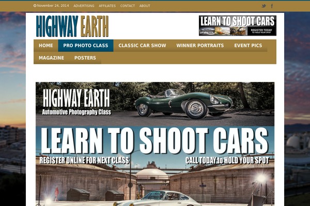Viewport: 310px width, 206px height.
Task: Click the Call Today to Hold Your Spot text
Action: [x=227, y=161]
